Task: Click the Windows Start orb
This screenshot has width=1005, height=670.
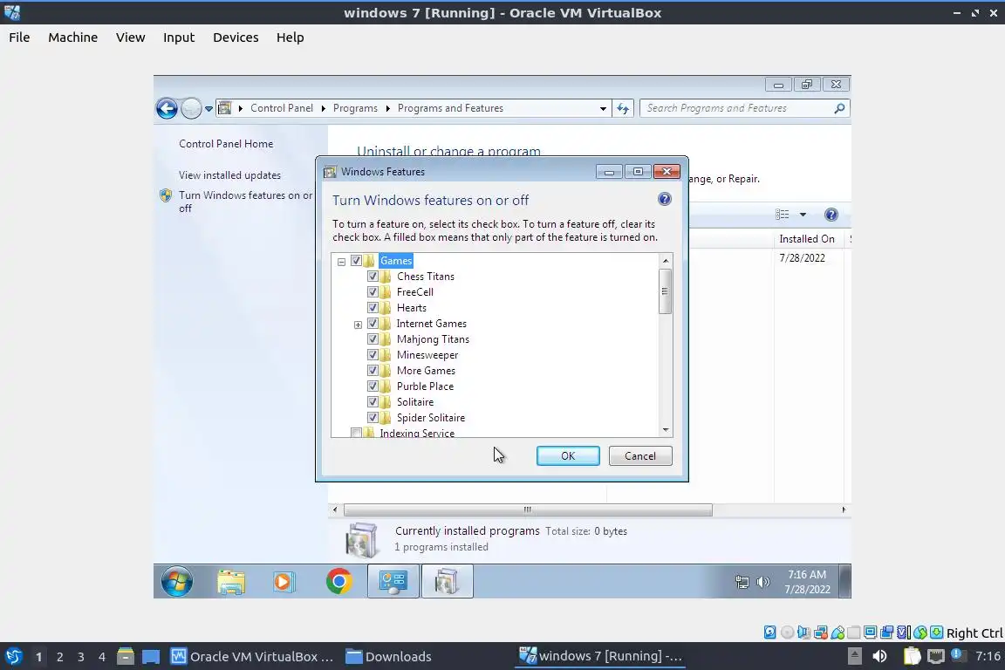Action: click(x=177, y=581)
